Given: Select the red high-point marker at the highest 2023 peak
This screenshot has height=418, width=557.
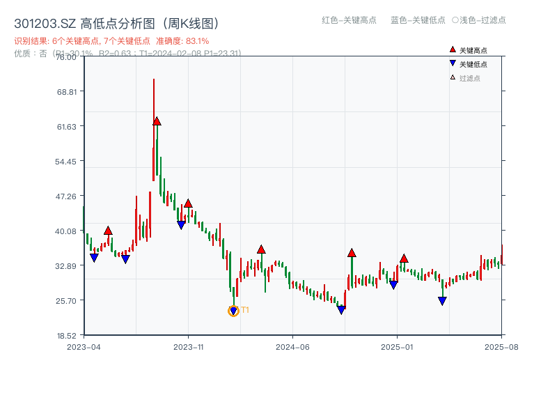Looking at the screenshot, I should [x=157, y=121].
